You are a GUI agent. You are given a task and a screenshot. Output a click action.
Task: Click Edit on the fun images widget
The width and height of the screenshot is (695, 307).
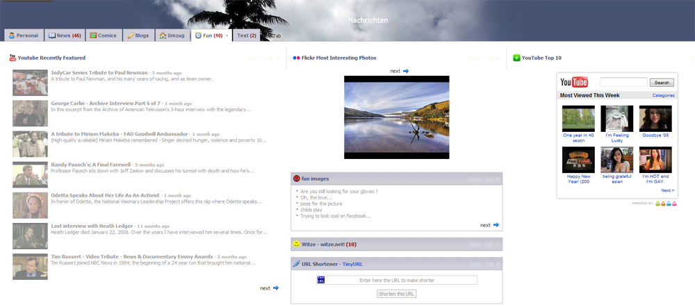(x=489, y=179)
